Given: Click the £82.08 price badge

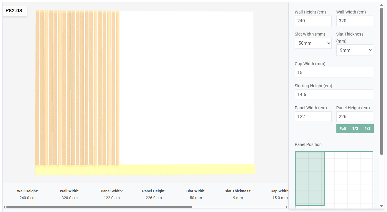Looking at the screenshot, I should click(x=14, y=10).
